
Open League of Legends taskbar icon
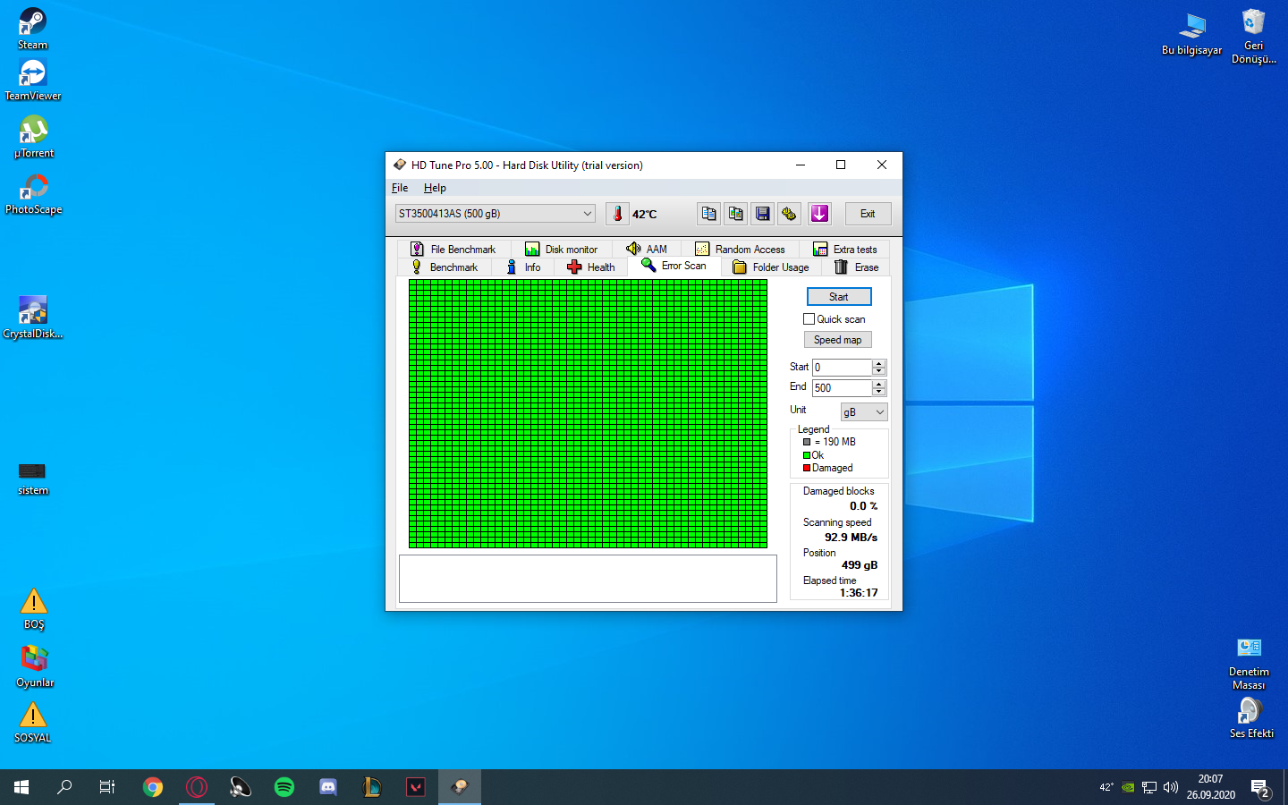pyautogui.click(x=372, y=787)
